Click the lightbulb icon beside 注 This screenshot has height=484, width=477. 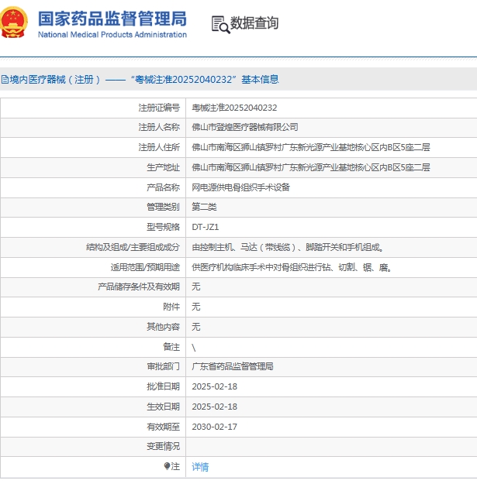pos(167,466)
